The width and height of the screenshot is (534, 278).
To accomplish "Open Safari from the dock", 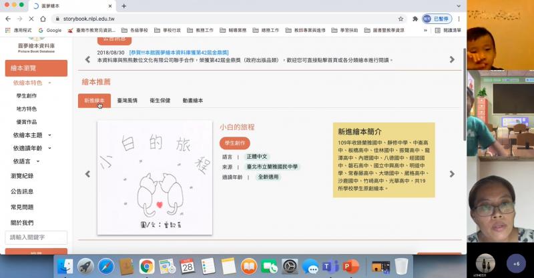I will tap(106, 266).
